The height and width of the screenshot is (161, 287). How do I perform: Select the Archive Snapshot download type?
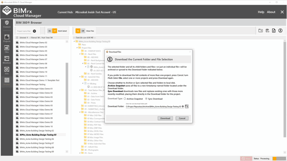click(x=125, y=99)
